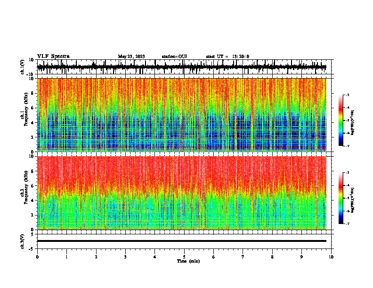Click tick label "7" on the Time axis
This screenshot has height=288, width=373.
[243, 257]
